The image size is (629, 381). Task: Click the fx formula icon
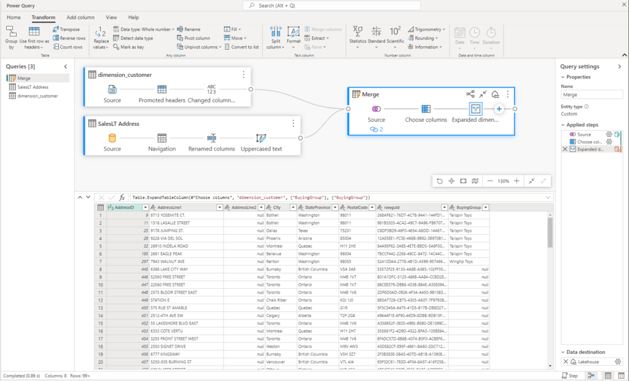pyautogui.click(x=122, y=197)
